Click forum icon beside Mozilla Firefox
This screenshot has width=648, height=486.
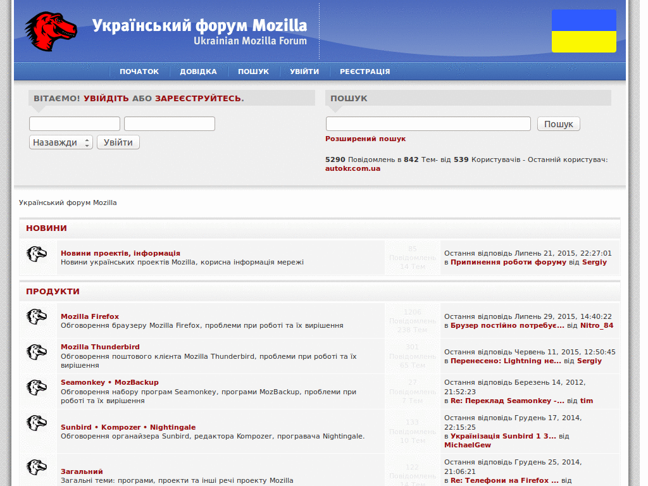37,316
